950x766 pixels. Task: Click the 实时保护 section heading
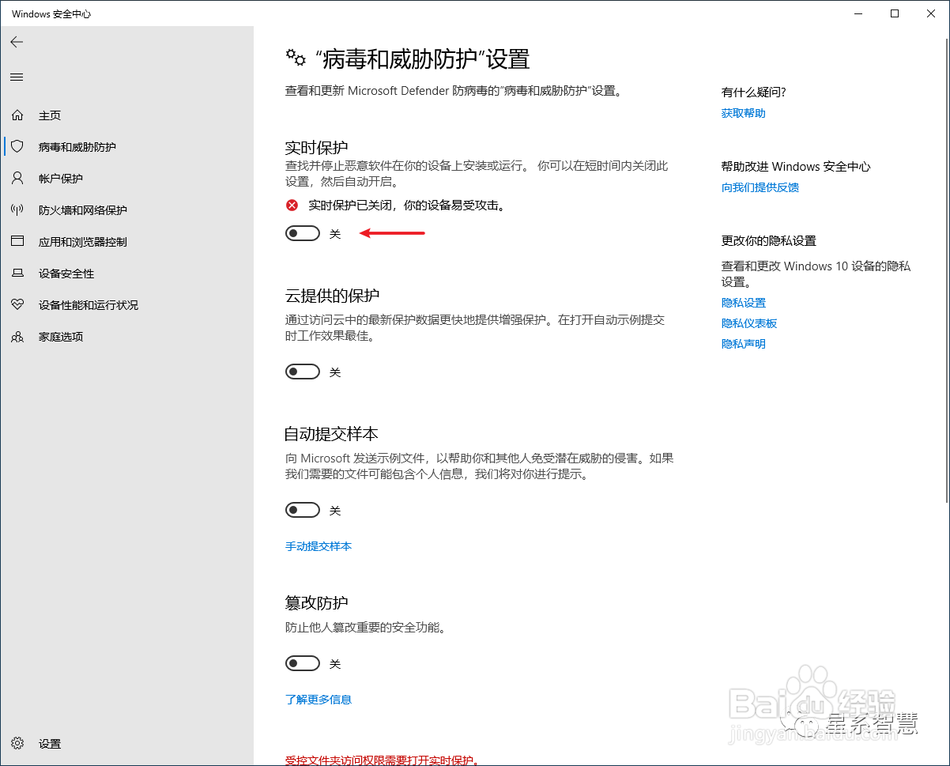(316, 148)
